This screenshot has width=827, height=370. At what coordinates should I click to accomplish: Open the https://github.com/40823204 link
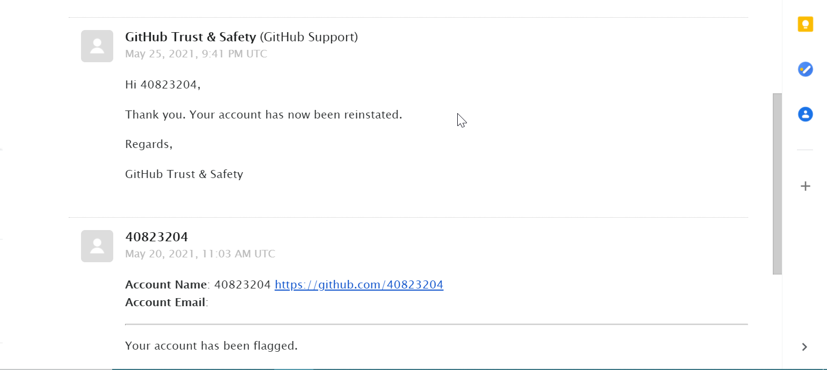click(x=359, y=285)
